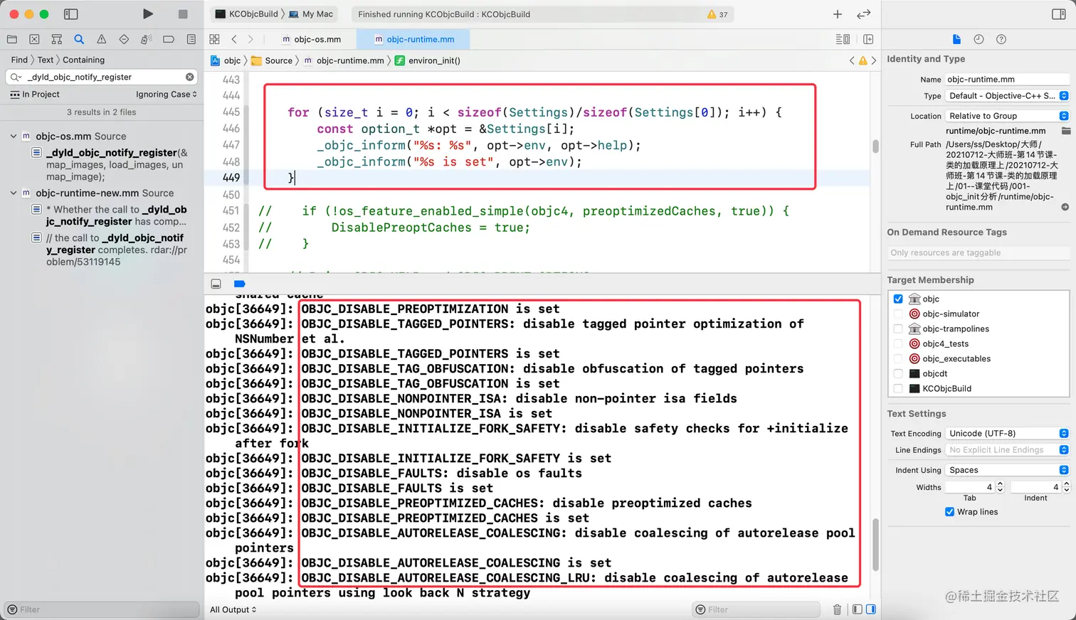
Task: Adjust the Tab width stepper
Action: tap(1000, 487)
